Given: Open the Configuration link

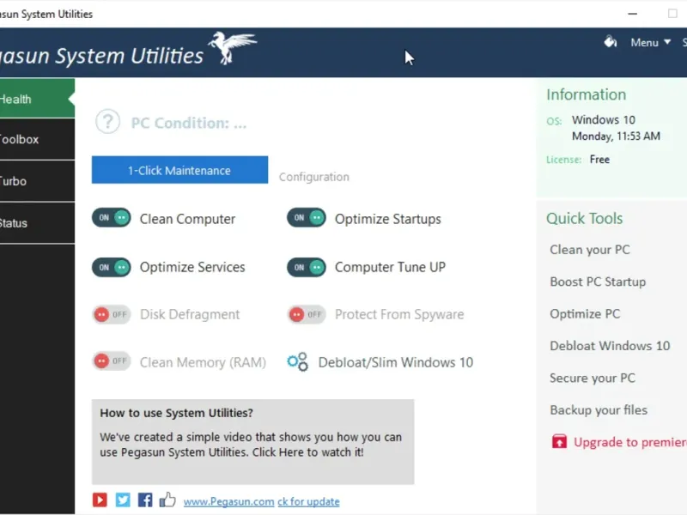Looking at the screenshot, I should click(314, 177).
